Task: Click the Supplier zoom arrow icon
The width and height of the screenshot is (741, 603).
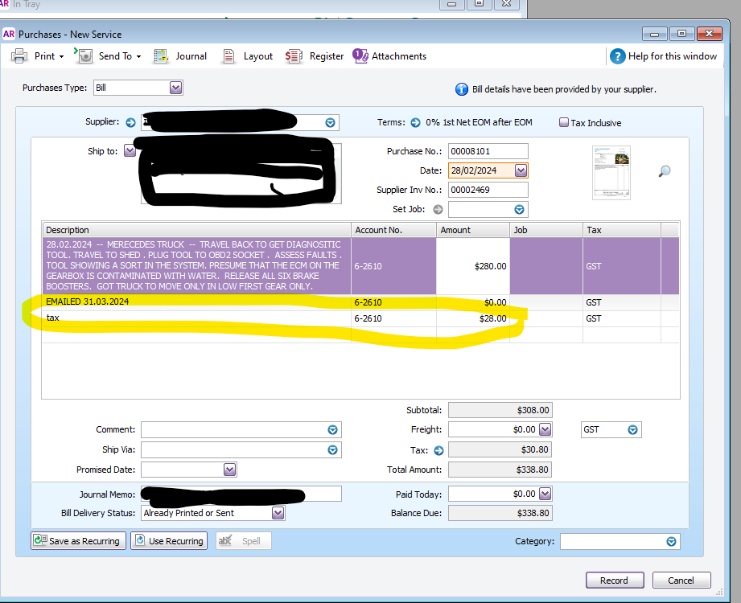Action: tap(131, 122)
